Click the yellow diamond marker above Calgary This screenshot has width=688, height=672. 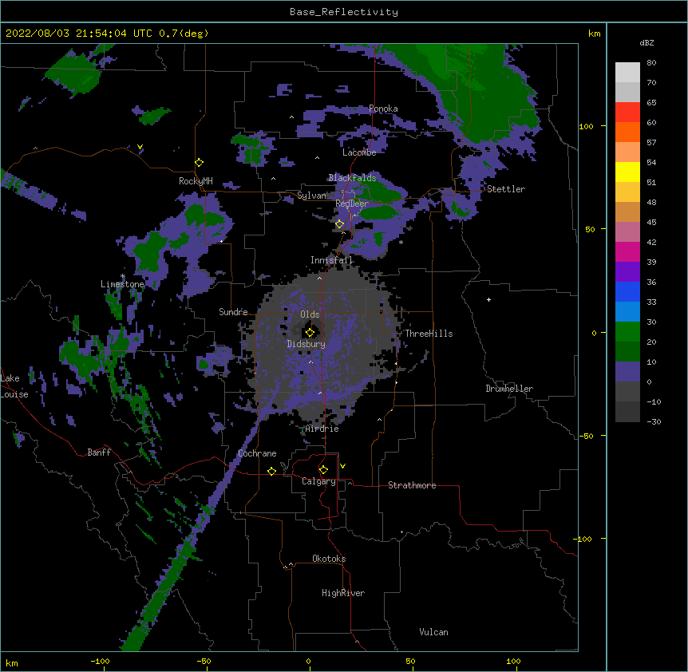[323, 470]
